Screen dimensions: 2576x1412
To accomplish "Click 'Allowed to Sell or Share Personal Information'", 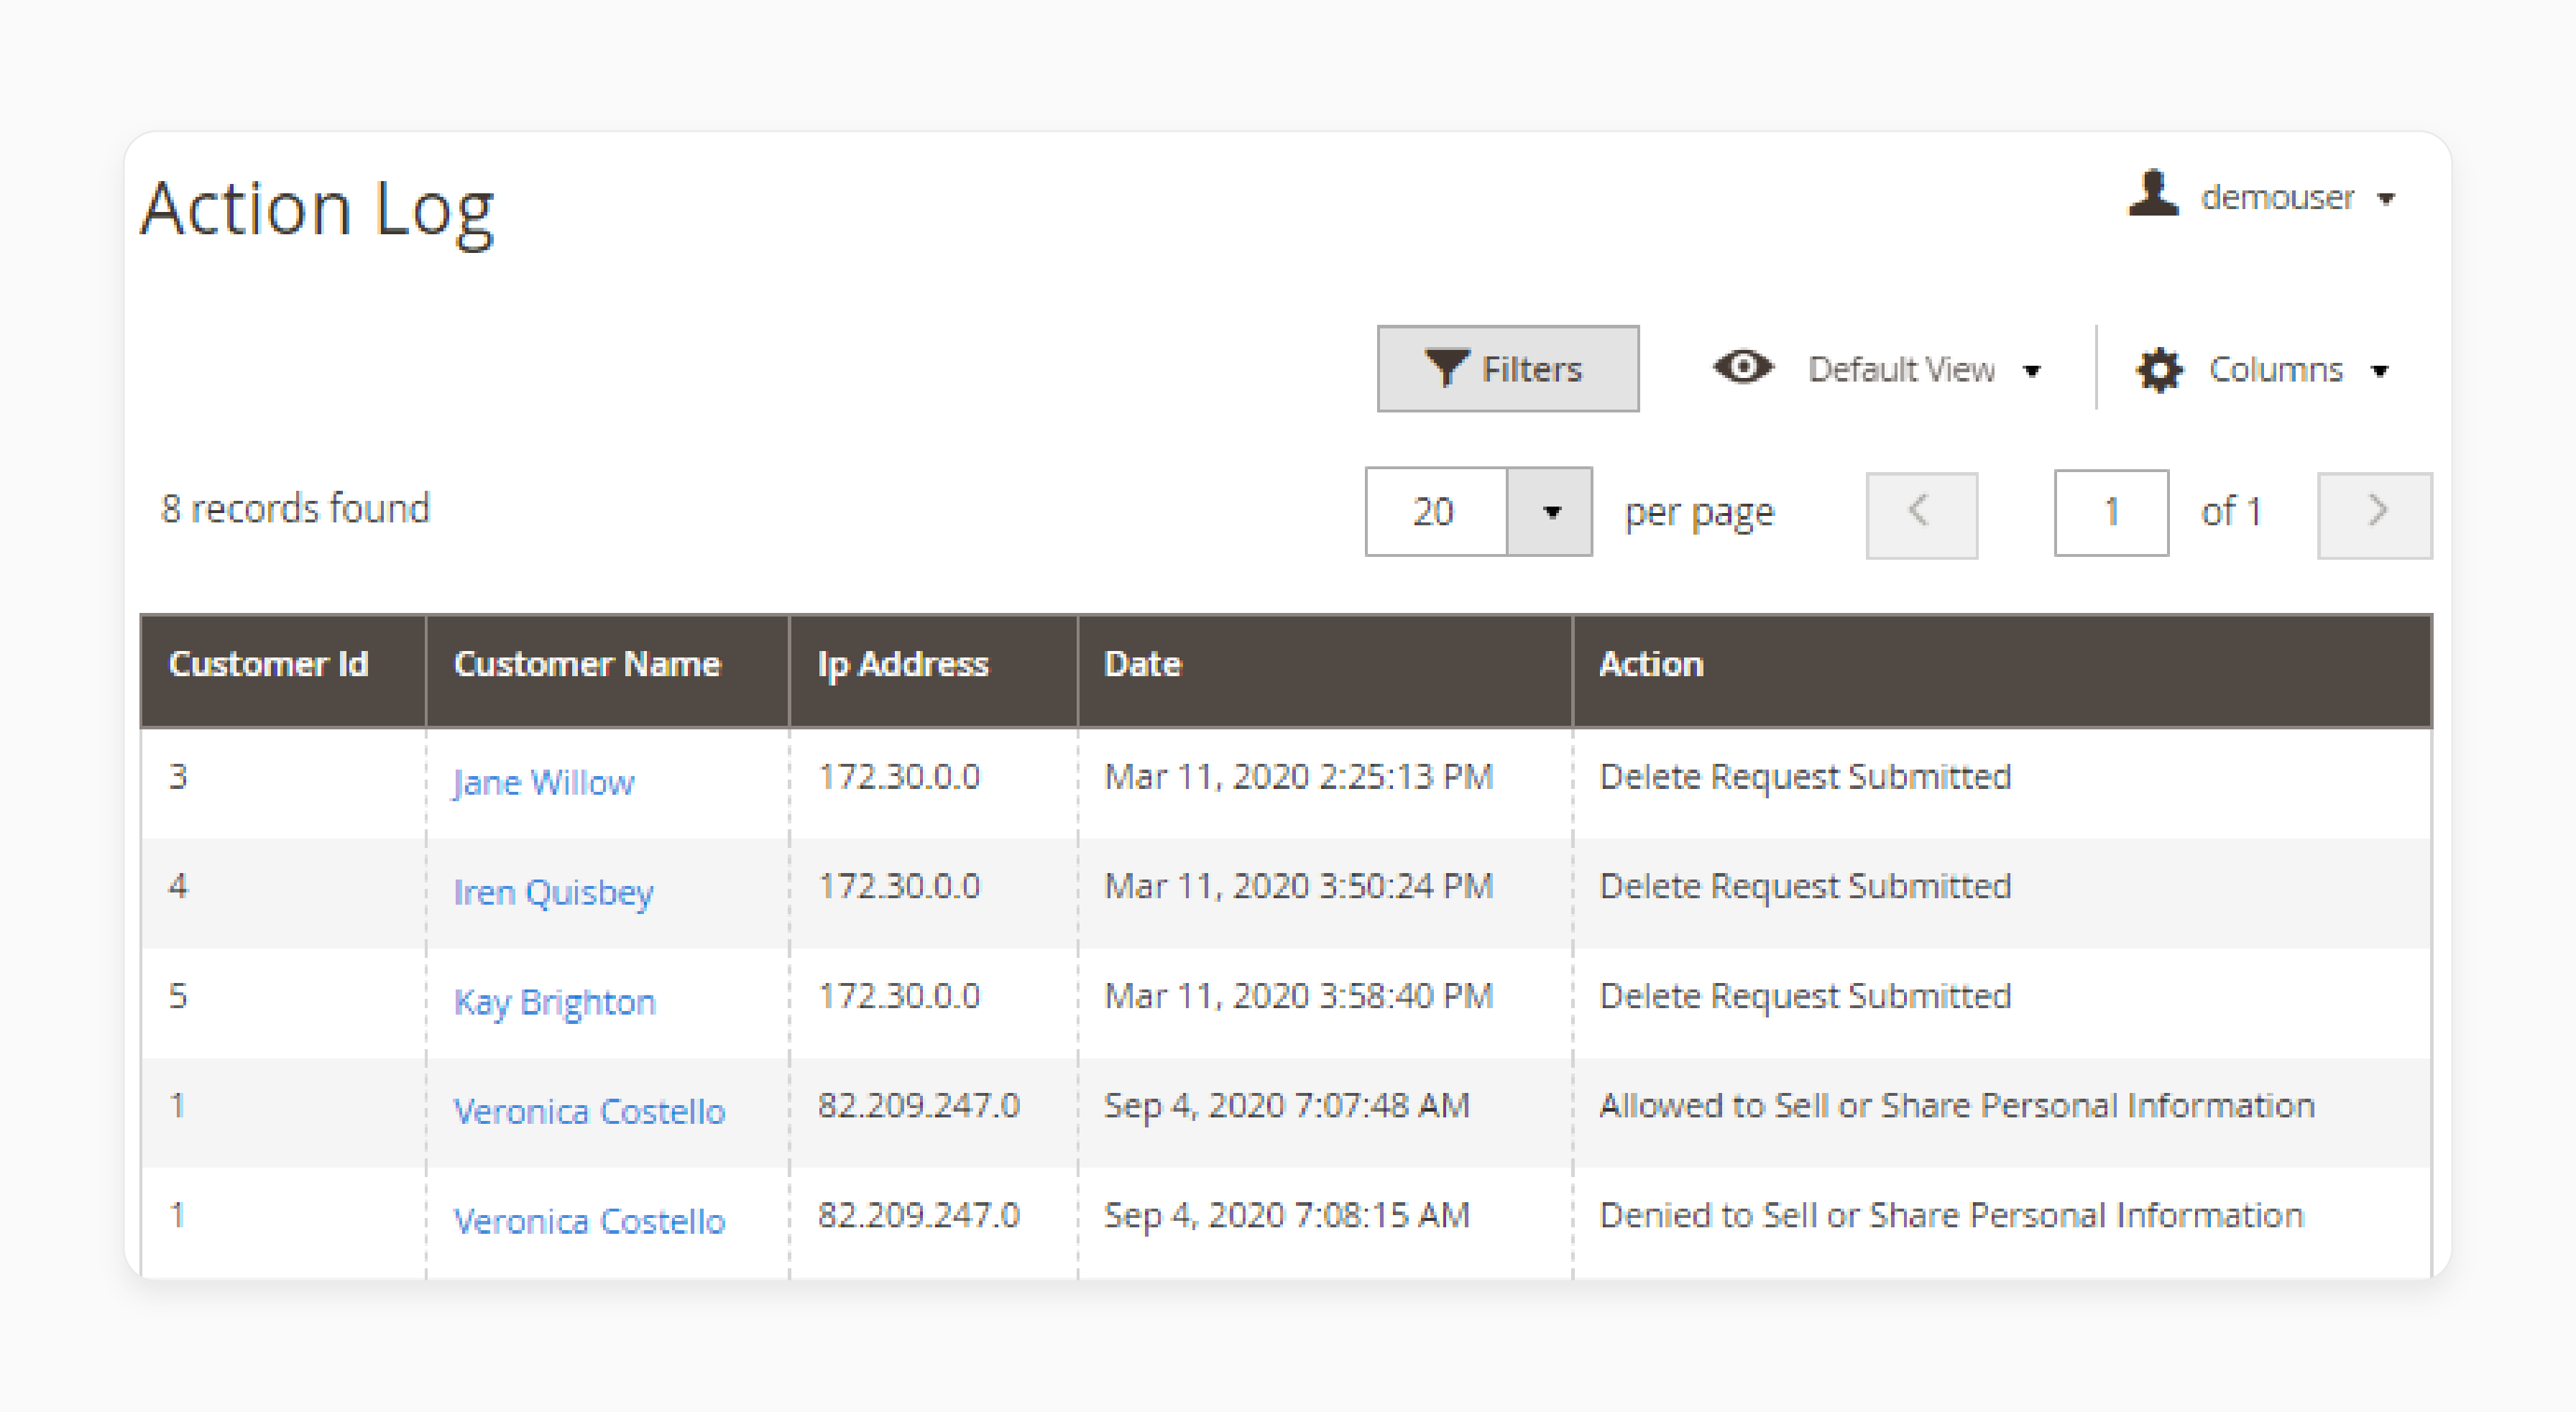I will tap(1957, 1106).
